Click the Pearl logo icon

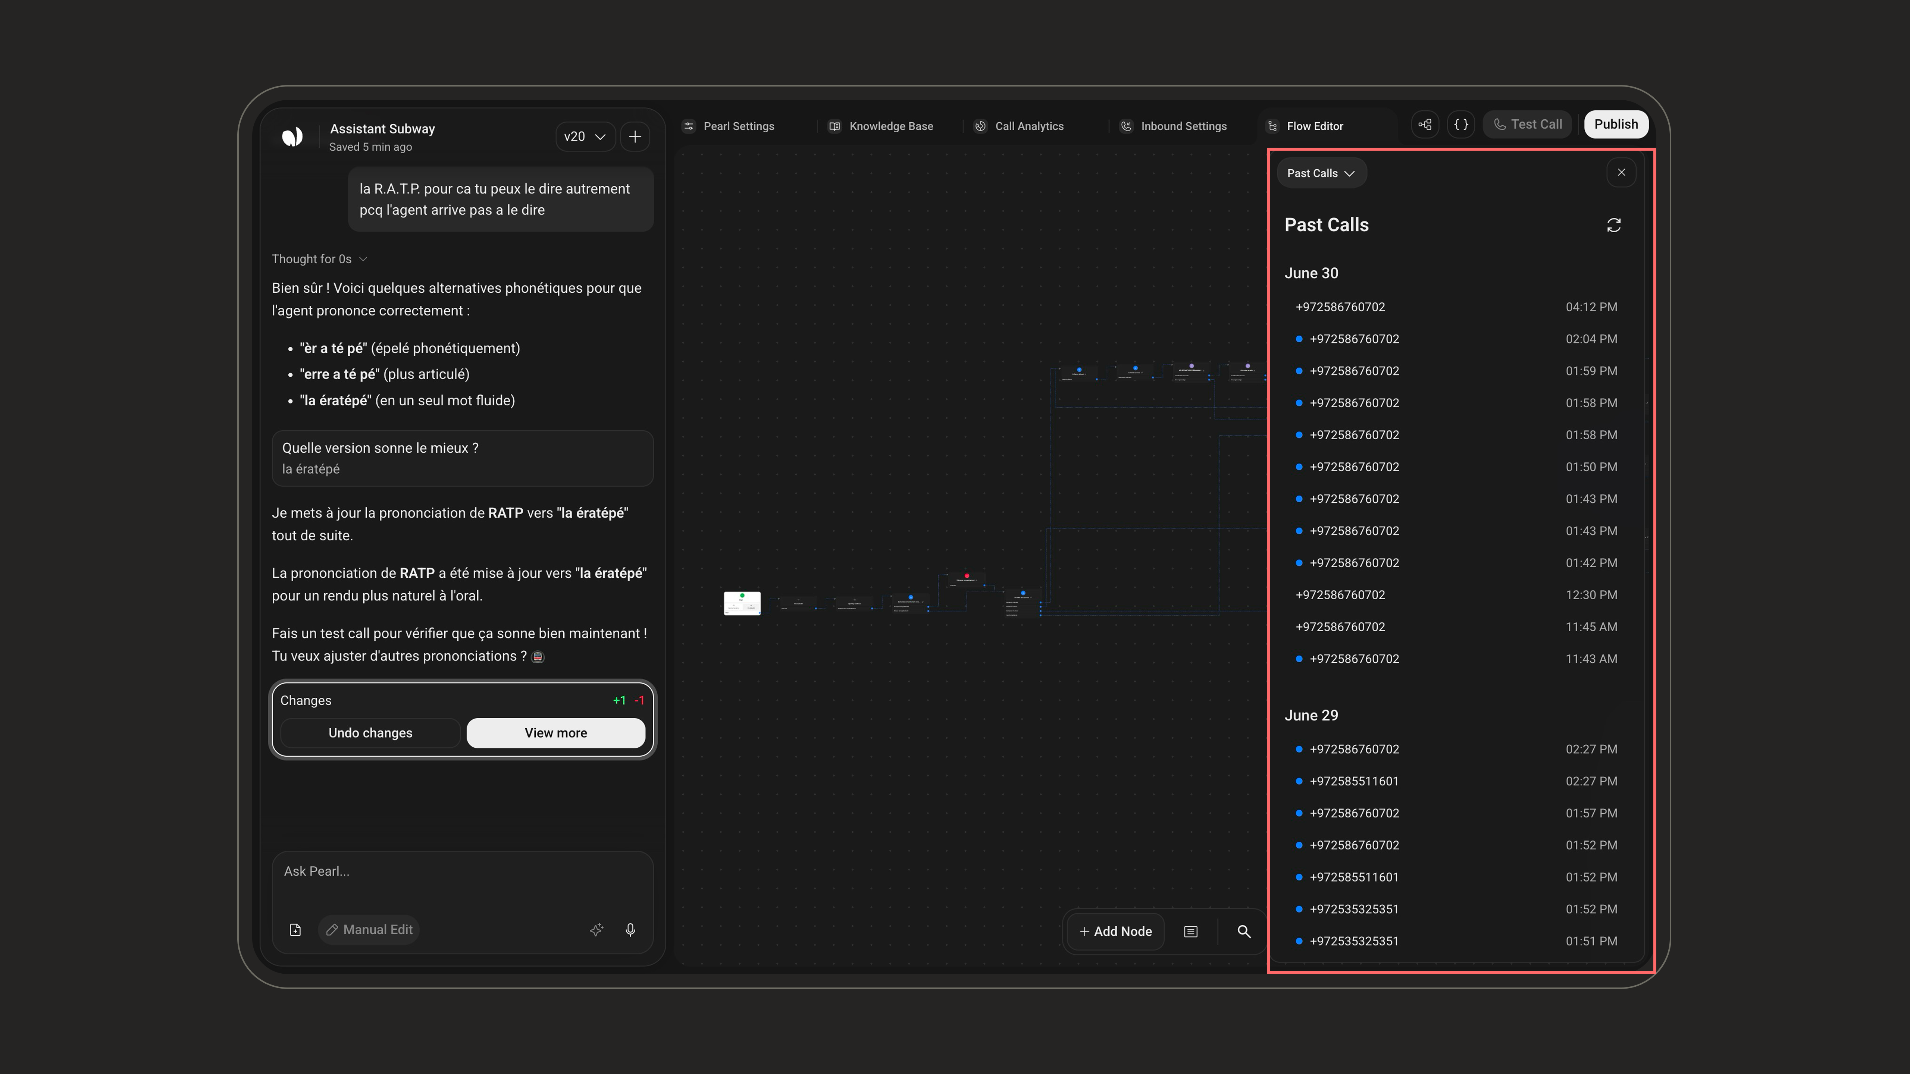click(x=292, y=136)
